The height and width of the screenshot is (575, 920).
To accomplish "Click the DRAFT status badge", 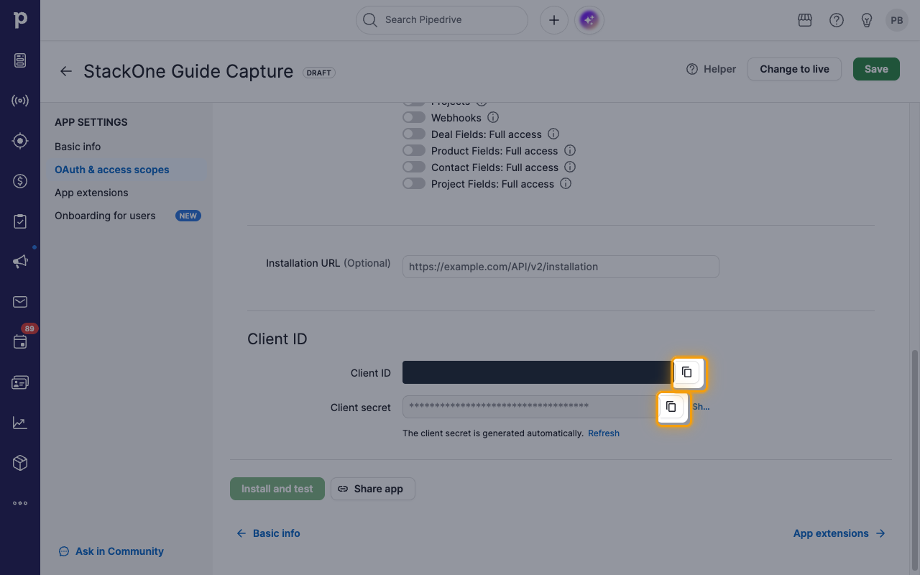I will [x=319, y=73].
